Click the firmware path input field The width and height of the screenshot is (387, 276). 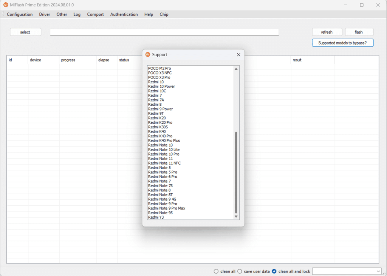(164, 32)
